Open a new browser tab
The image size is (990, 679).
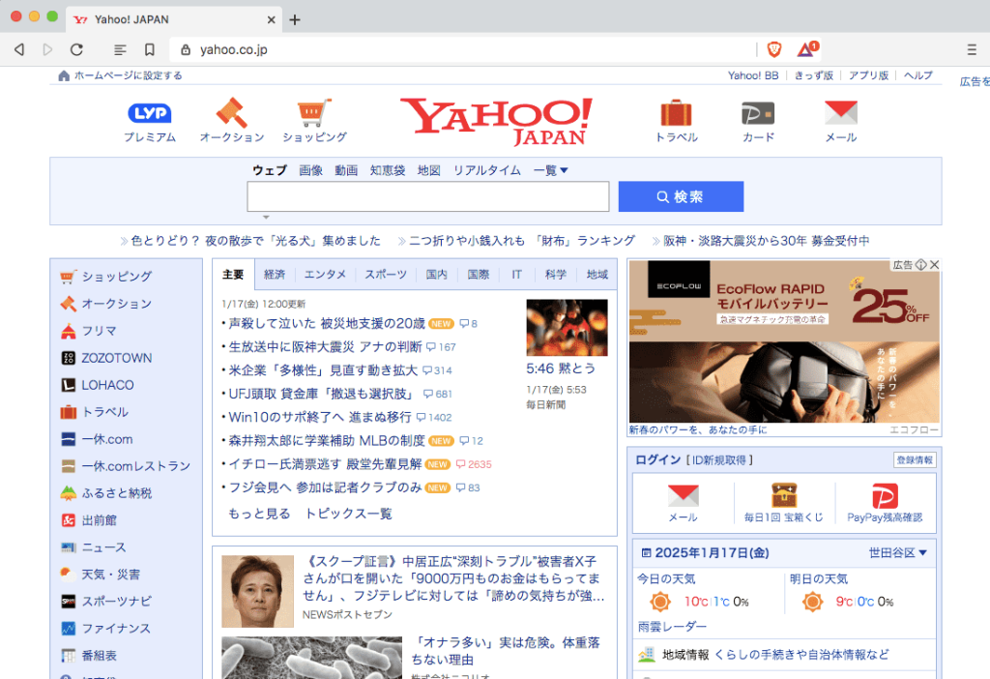tap(294, 19)
